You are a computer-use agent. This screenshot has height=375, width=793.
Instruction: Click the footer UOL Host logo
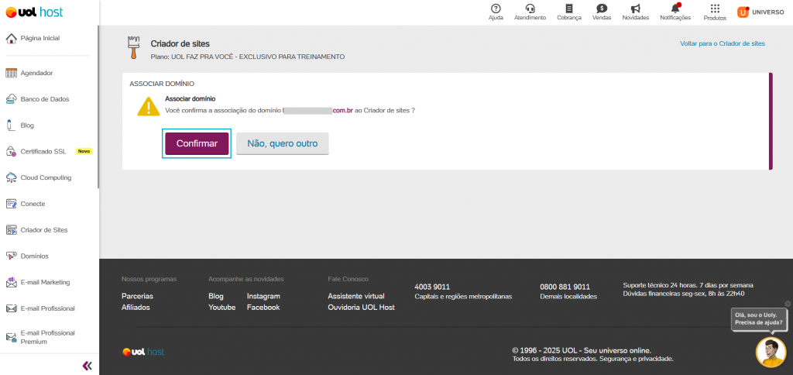point(143,352)
